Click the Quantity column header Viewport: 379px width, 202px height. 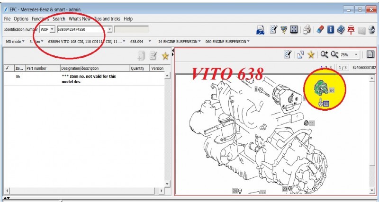coord(139,68)
